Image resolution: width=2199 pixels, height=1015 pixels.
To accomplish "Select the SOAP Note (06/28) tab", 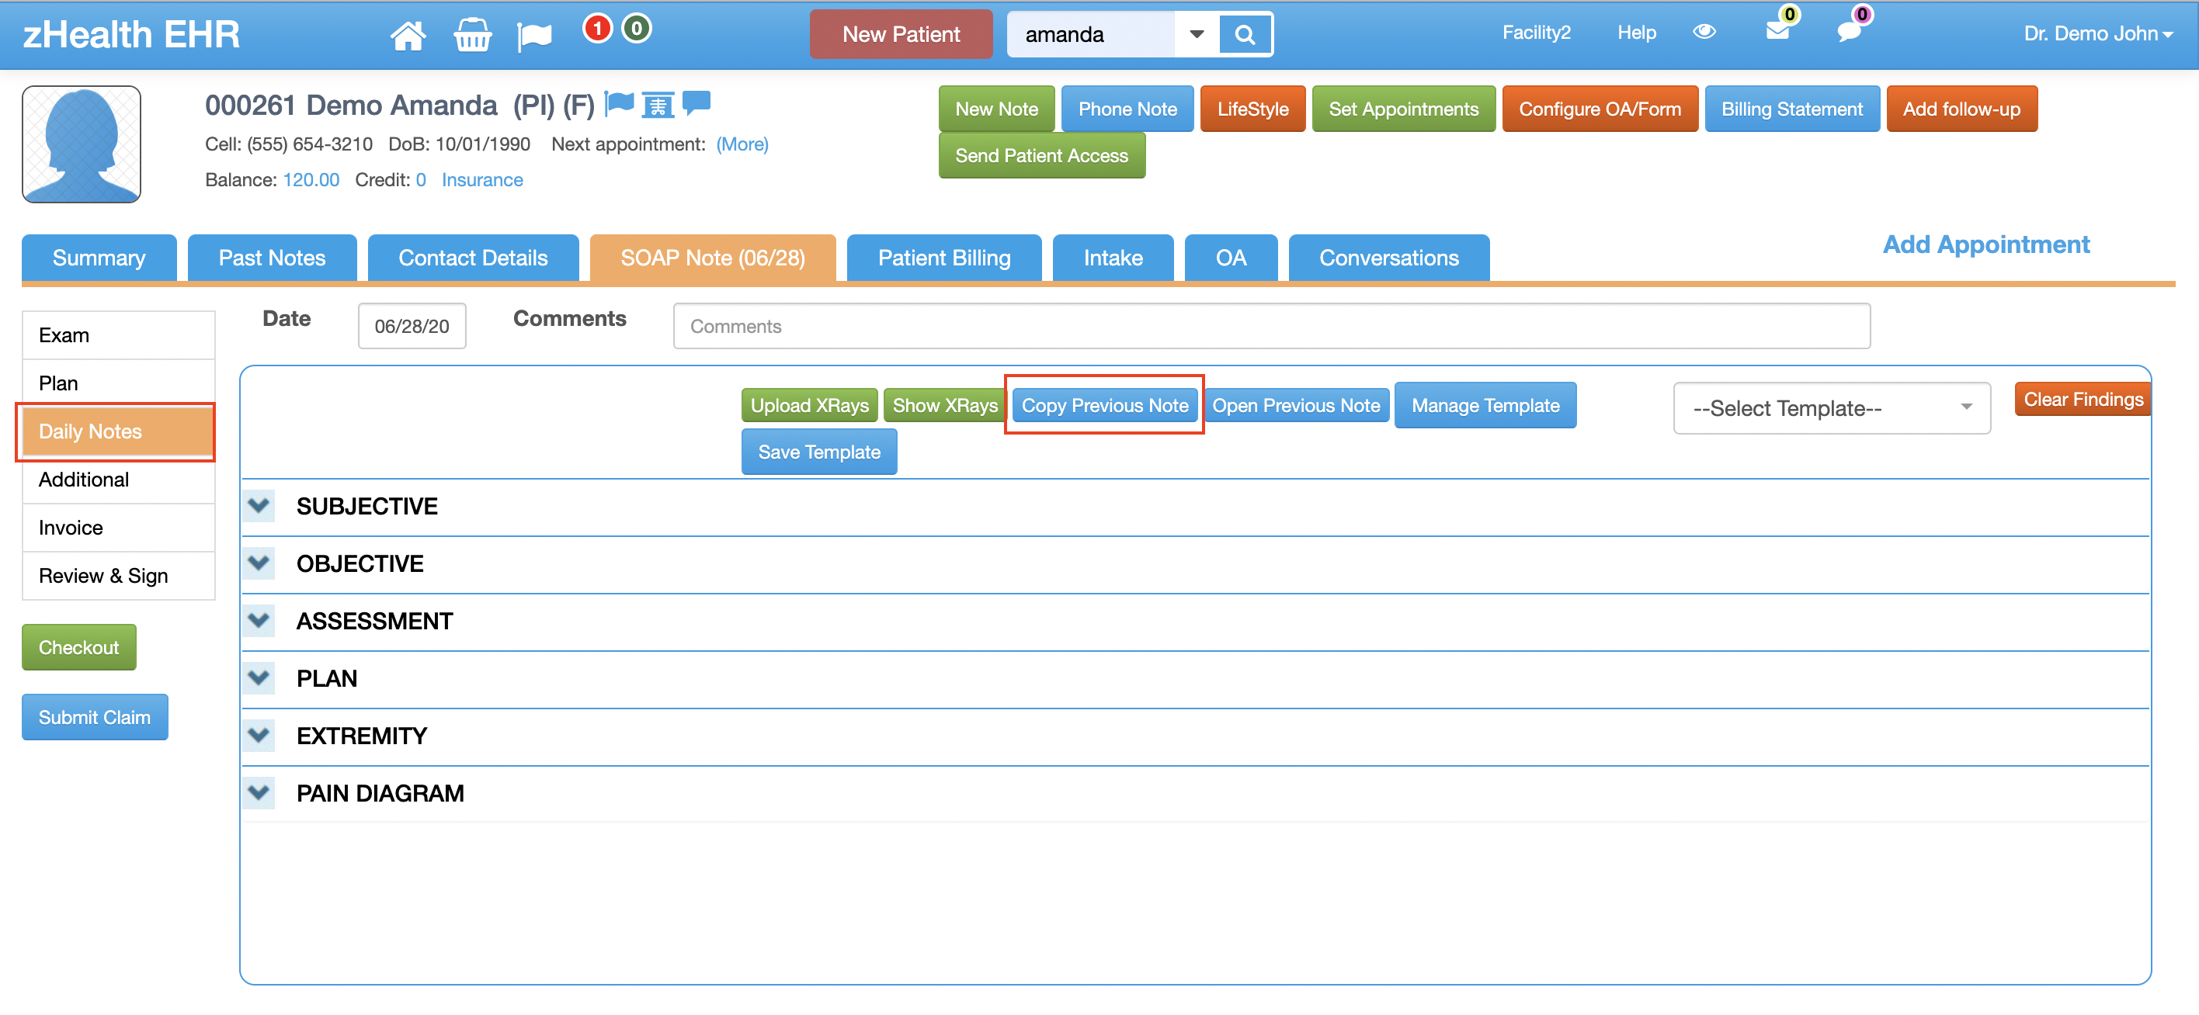I will (713, 258).
